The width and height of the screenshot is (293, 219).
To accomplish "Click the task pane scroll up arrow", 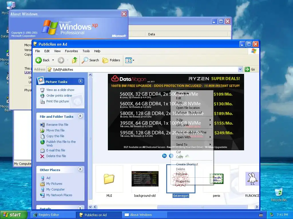I will pos(90,75).
